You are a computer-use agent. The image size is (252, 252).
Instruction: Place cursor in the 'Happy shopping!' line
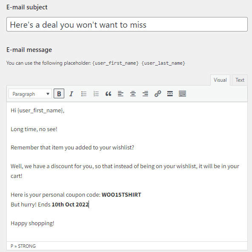(32, 223)
